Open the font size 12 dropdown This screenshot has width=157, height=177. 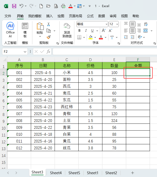tap(117, 24)
